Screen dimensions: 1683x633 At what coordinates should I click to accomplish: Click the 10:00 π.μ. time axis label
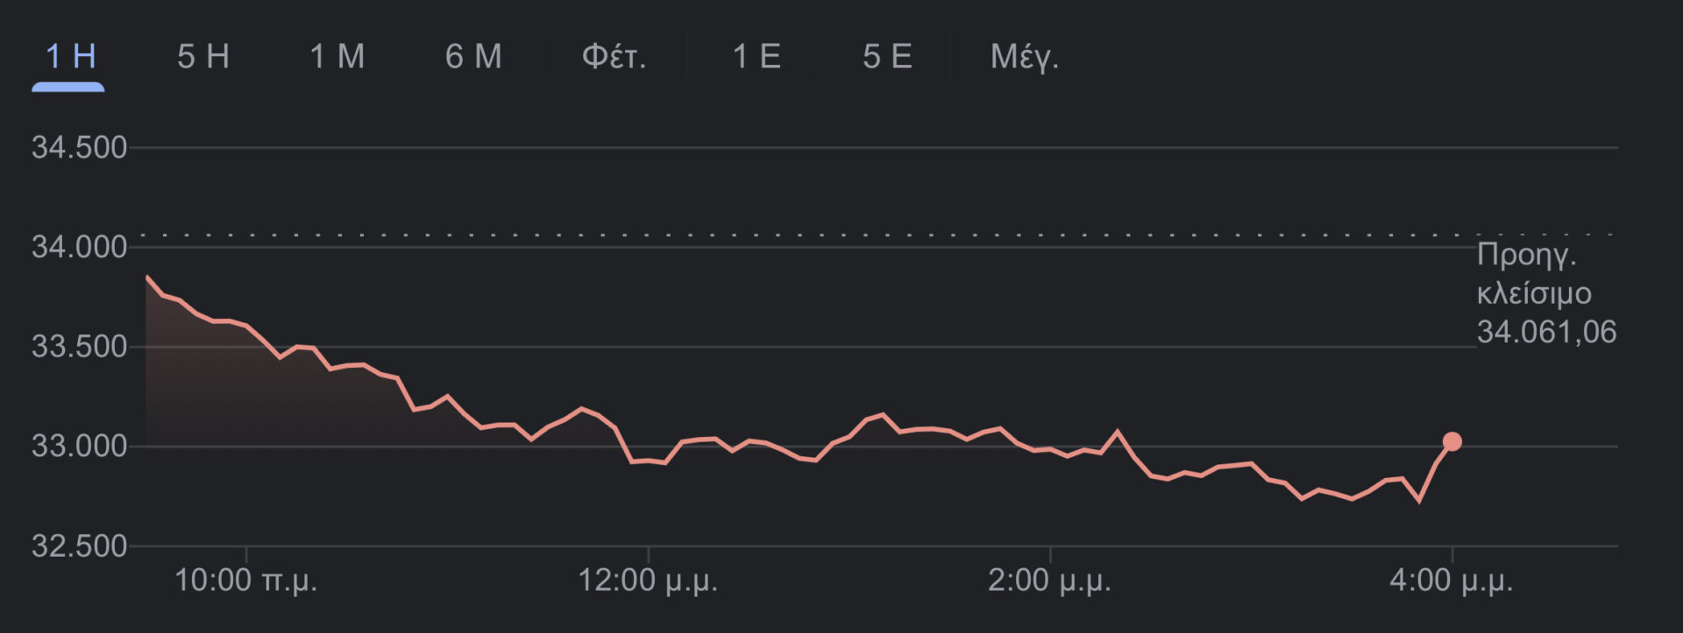point(245,580)
